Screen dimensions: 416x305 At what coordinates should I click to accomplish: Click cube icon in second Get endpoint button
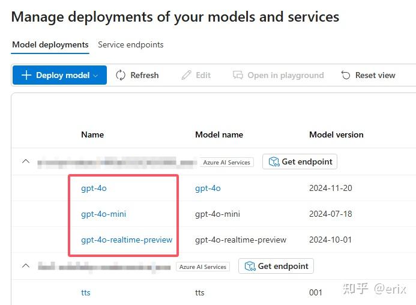pyautogui.click(x=250, y=266)
